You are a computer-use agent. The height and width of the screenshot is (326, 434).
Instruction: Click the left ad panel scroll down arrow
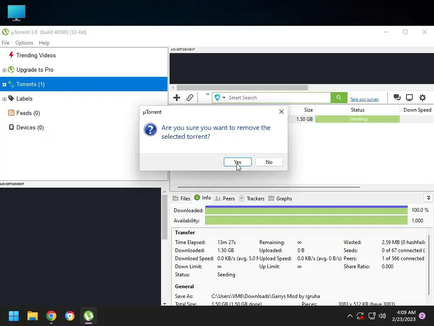pos(164,304)
